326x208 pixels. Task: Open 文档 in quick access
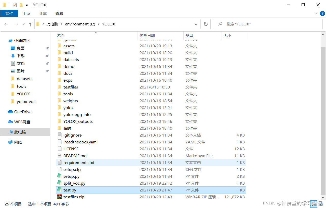pyautogui.click(x=18, y=63)
